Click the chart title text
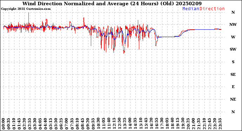Screen dimensions: 242x131 (112, 3)
